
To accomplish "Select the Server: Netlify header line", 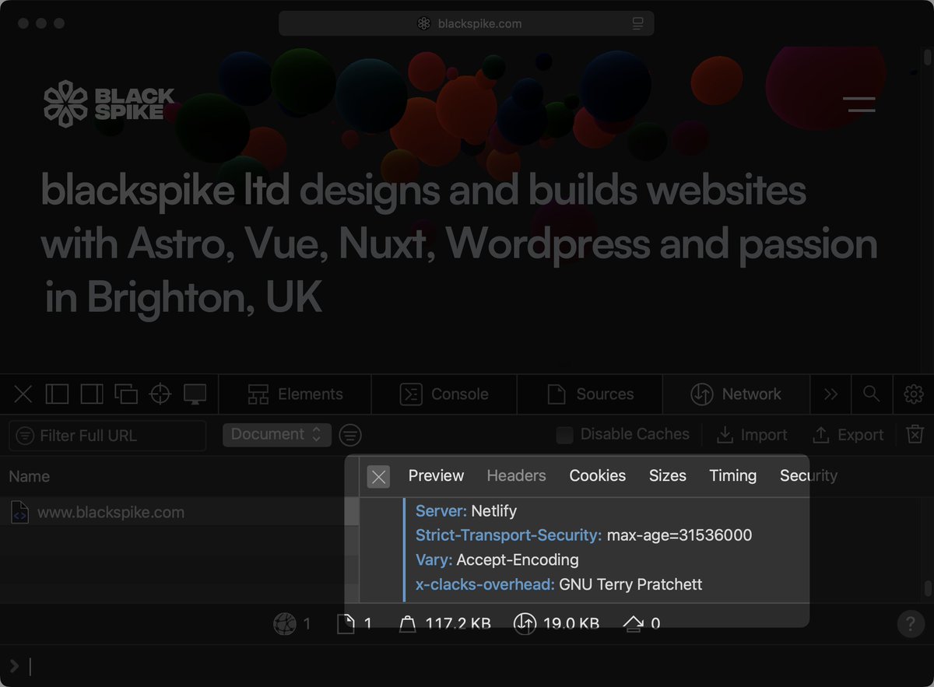I will click(466, 511).
